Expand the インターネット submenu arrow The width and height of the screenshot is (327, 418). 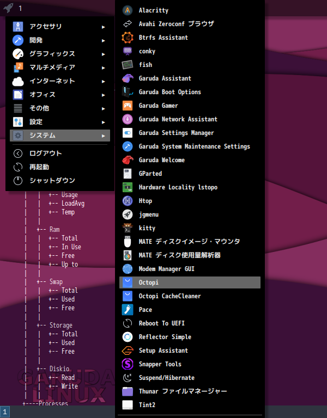[x=104, y=81]
